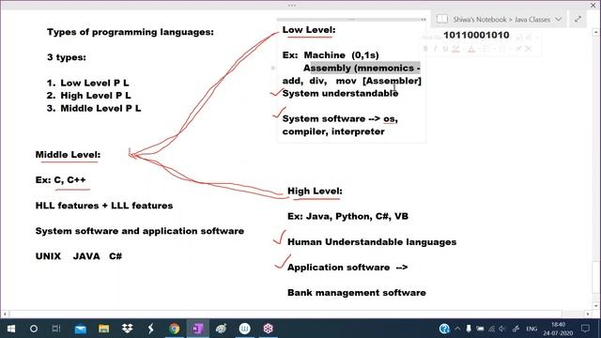Image resolution: width=601 pixels, height=338 pixels.
Task: Click the horizontal scrollbar right arrow
Action: point(588,314)
